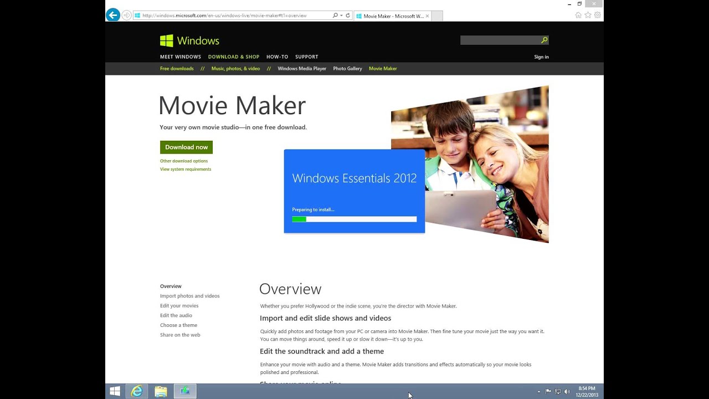Open a new blank browser tab
The width and height of the screenshot is (709, 399).
[x=436, y=16]
